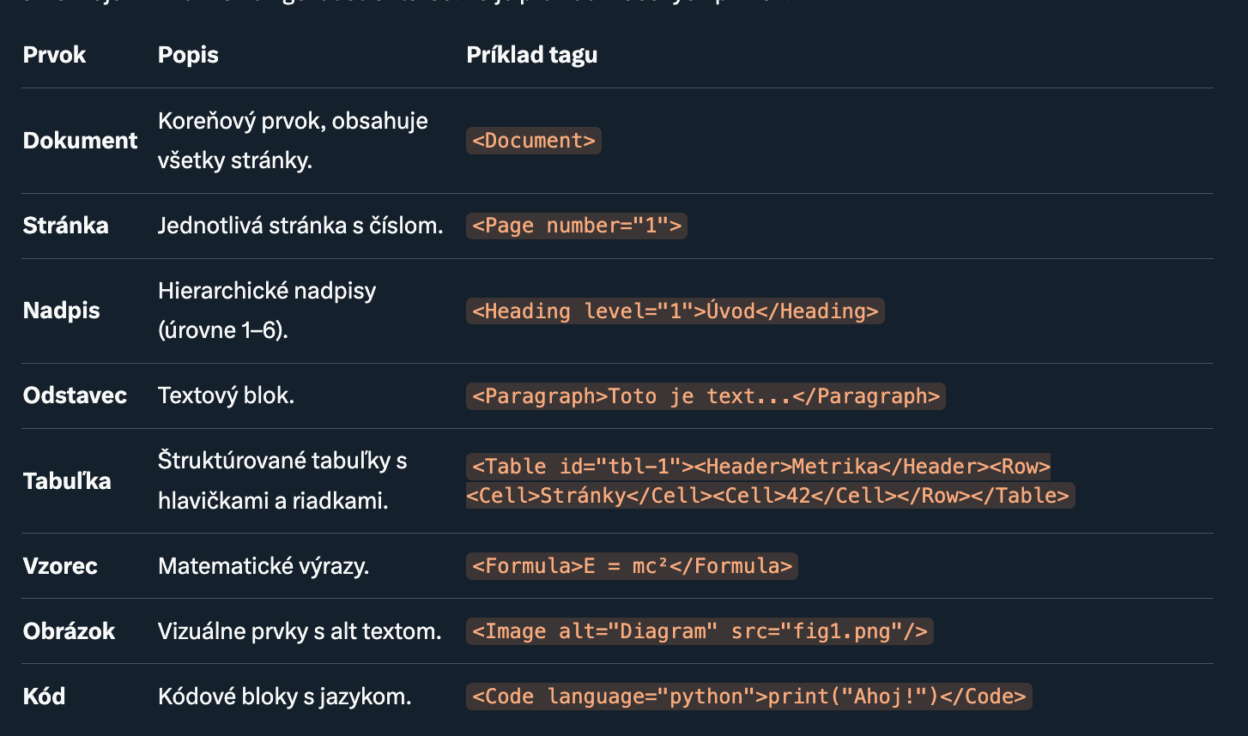The width and height of the screenshot is (1248, 736).
Task: Click the "Obrázok" row label
Action: click(69, 631)
